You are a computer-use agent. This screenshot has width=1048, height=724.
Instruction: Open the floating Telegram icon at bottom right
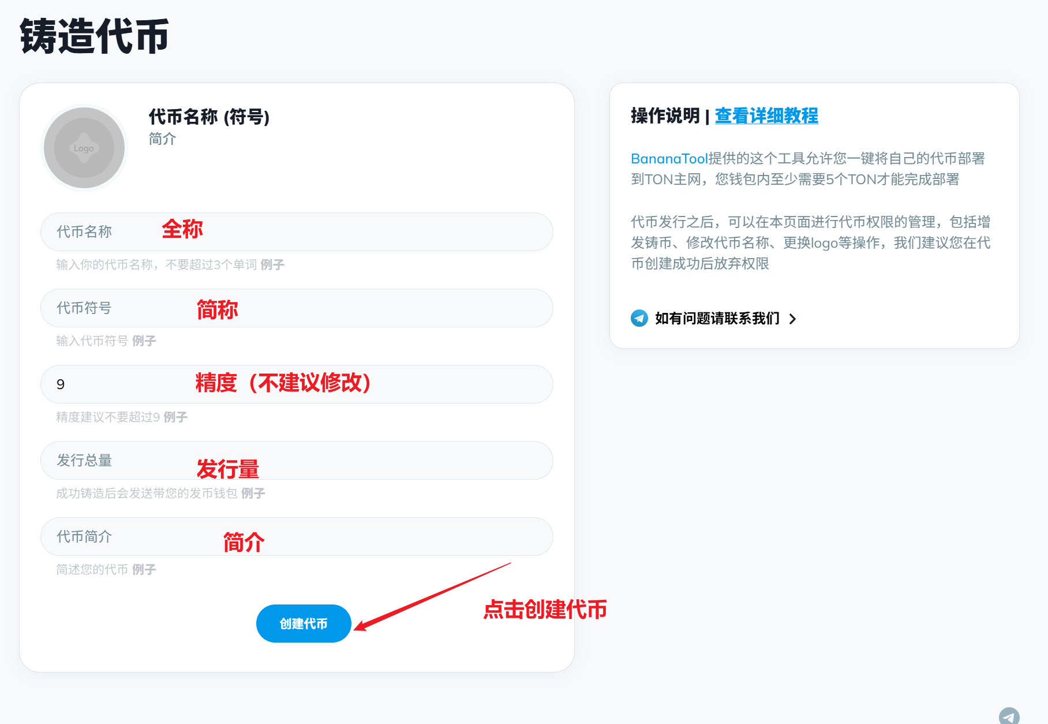tap(1009, 716)
